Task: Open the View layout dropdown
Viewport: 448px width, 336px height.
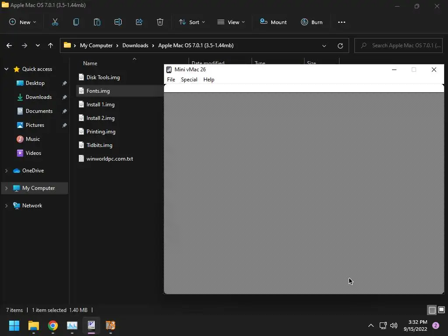Action: click(231, 22)
